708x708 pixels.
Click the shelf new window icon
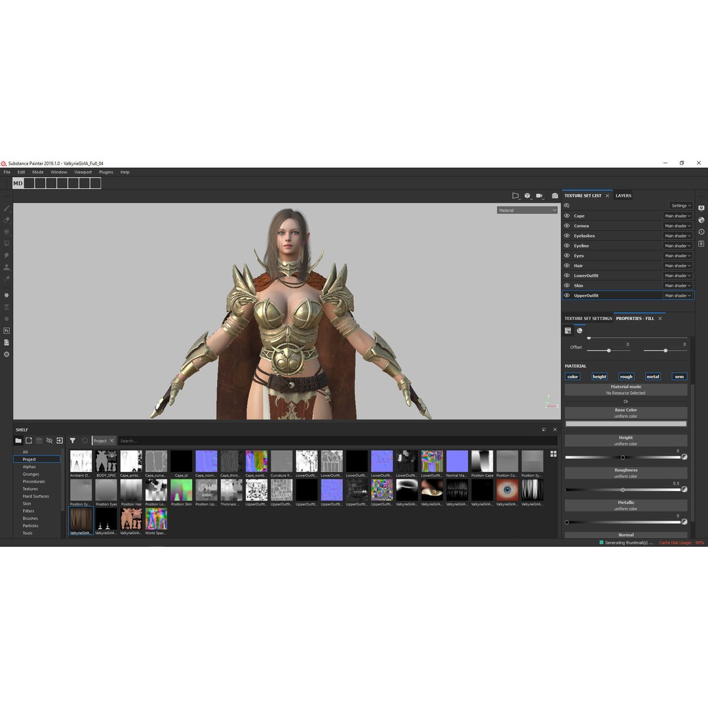coord(28,441)
